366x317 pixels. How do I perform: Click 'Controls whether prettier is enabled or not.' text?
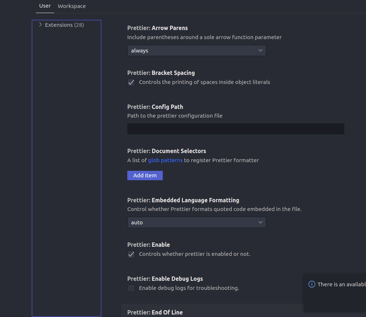(x=195, y=254)
